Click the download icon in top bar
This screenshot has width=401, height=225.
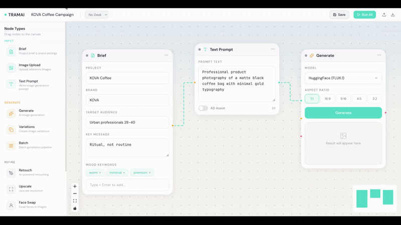(x=393, y=14)
